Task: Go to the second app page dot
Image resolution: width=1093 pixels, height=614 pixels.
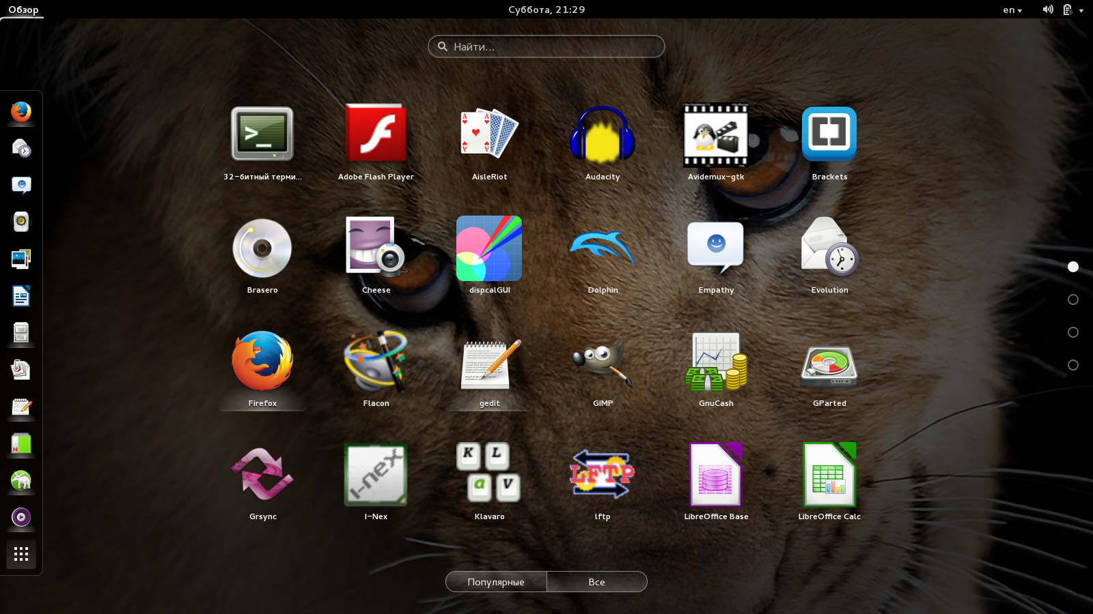Action: click(1073, 299)
